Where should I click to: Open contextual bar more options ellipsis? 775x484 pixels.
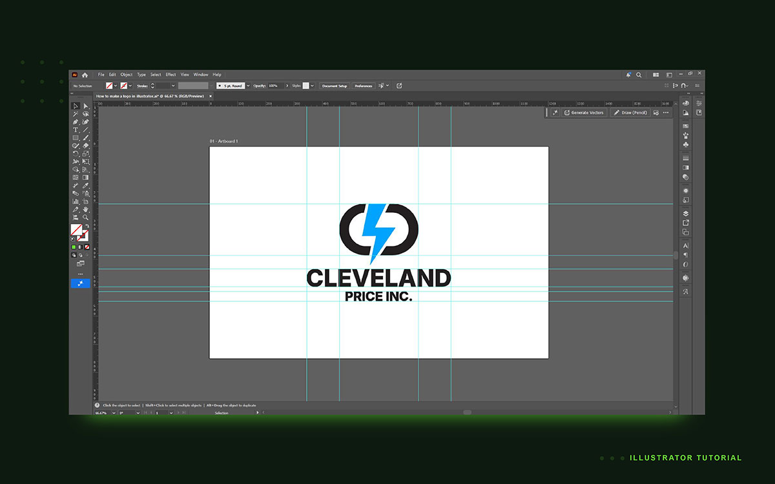666,112
